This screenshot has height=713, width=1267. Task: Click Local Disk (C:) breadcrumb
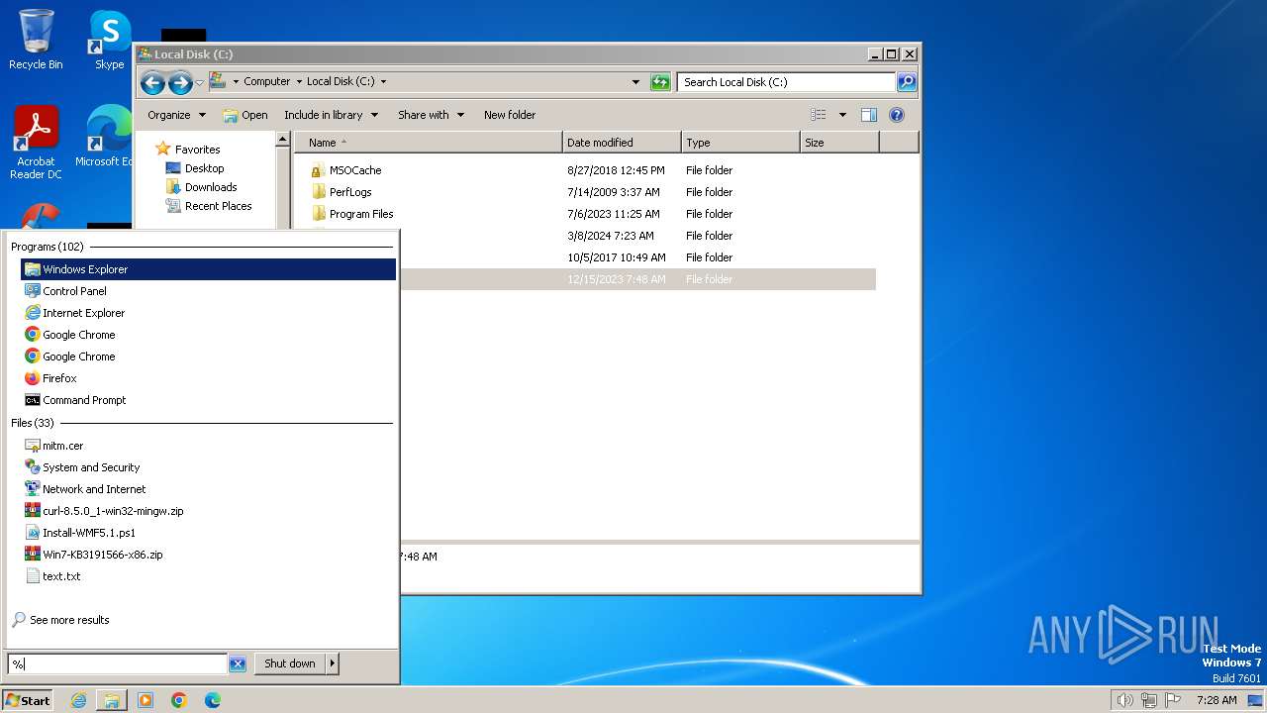(x=341, y=82)
